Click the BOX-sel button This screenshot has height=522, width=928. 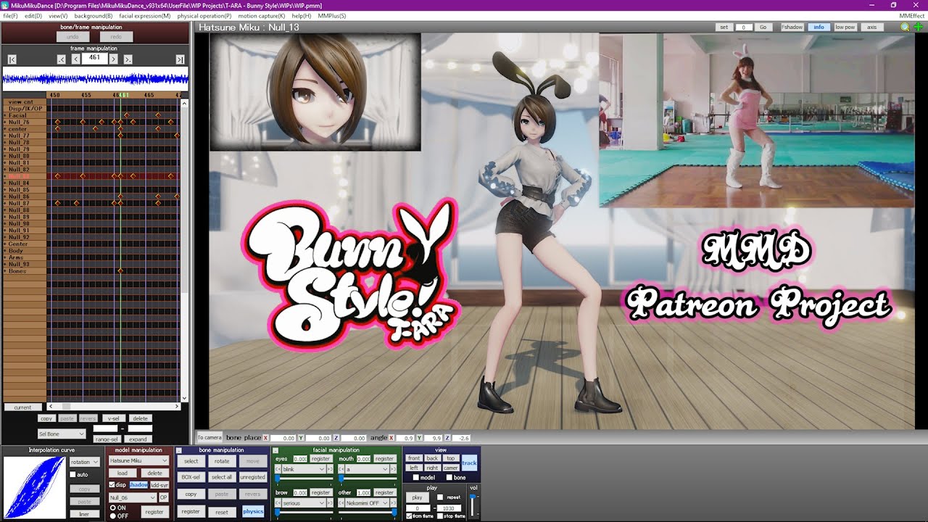point(191,477)
